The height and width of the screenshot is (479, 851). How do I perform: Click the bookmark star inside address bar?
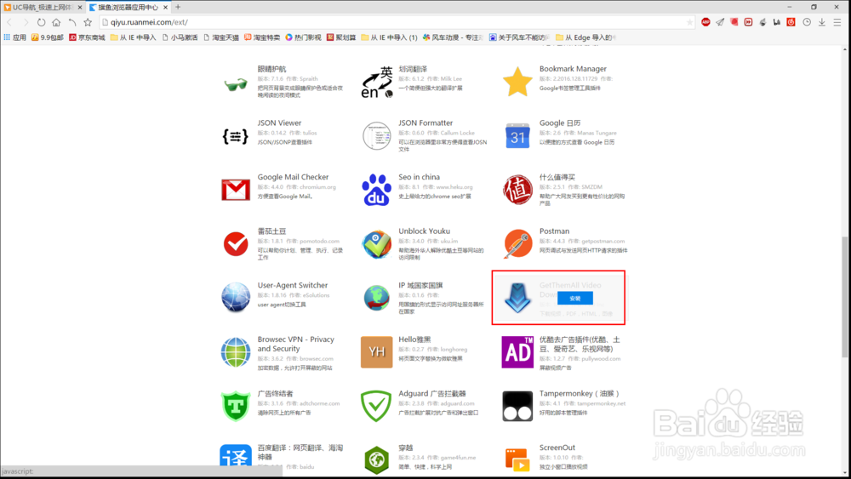690,22
